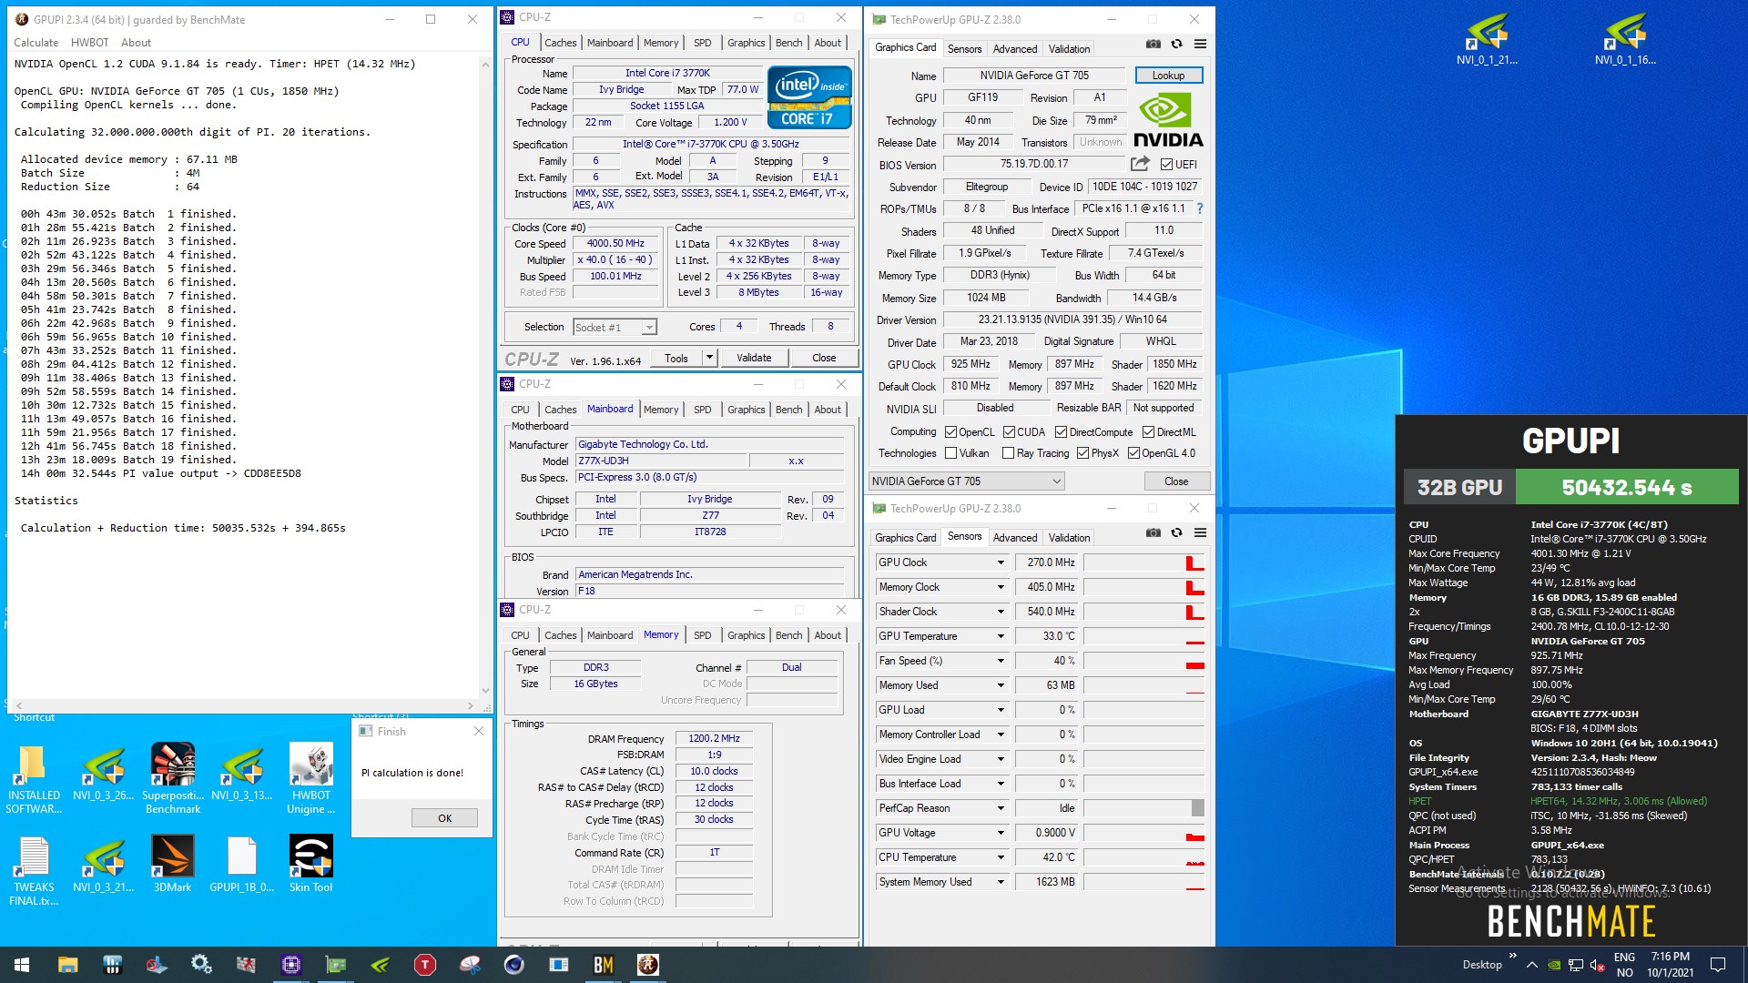Toggle the Ray Tracing checkbox
Screen dimensions: 1748x983
click(1008, 453)
